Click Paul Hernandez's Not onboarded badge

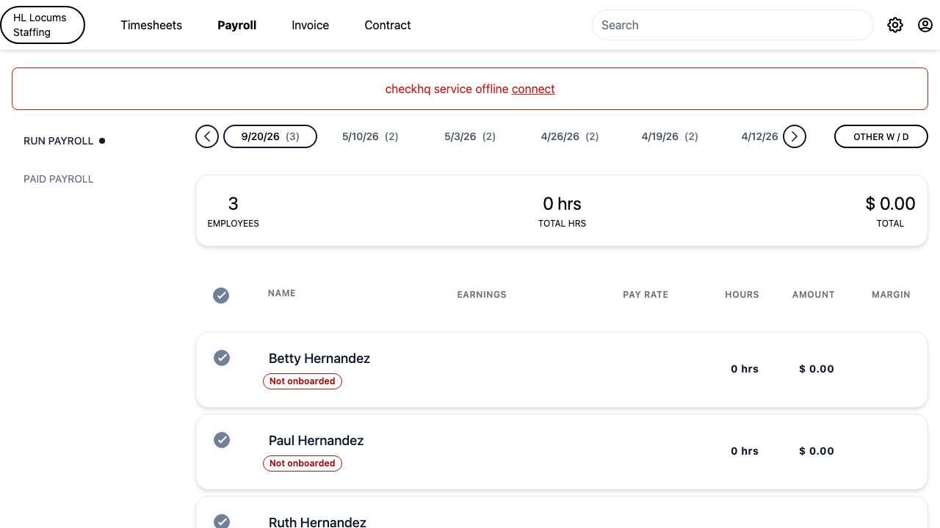coord(303,463)
